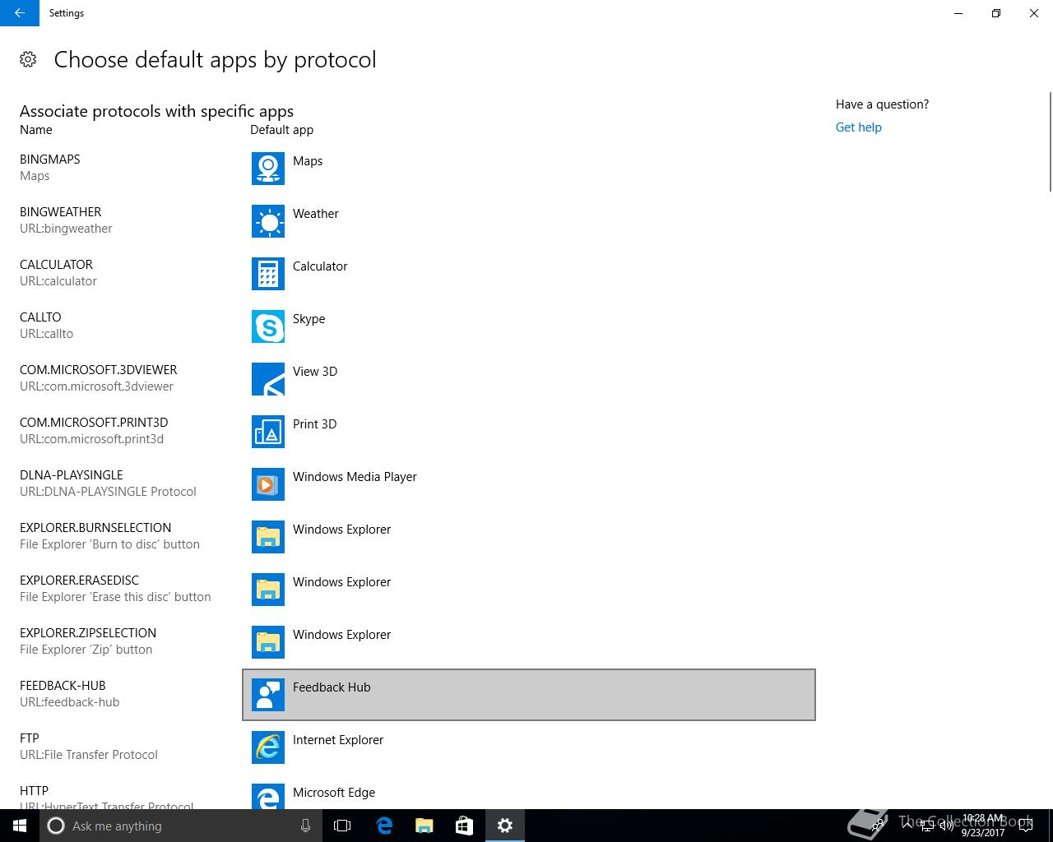1053x842 pixels.
Task: Change the Internet Explorer default for FTP
Action: [529, 747]
